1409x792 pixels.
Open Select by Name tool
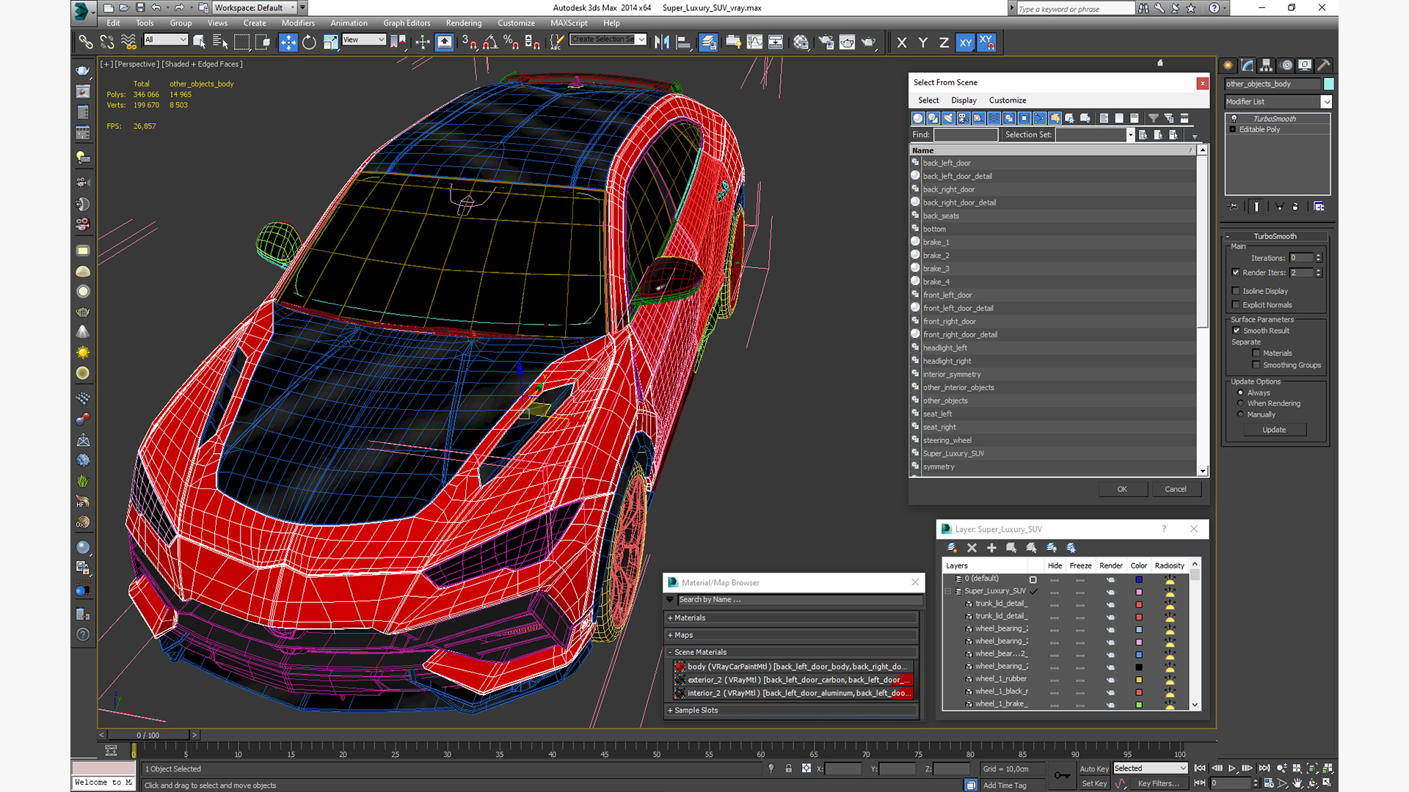click(220, 42)
